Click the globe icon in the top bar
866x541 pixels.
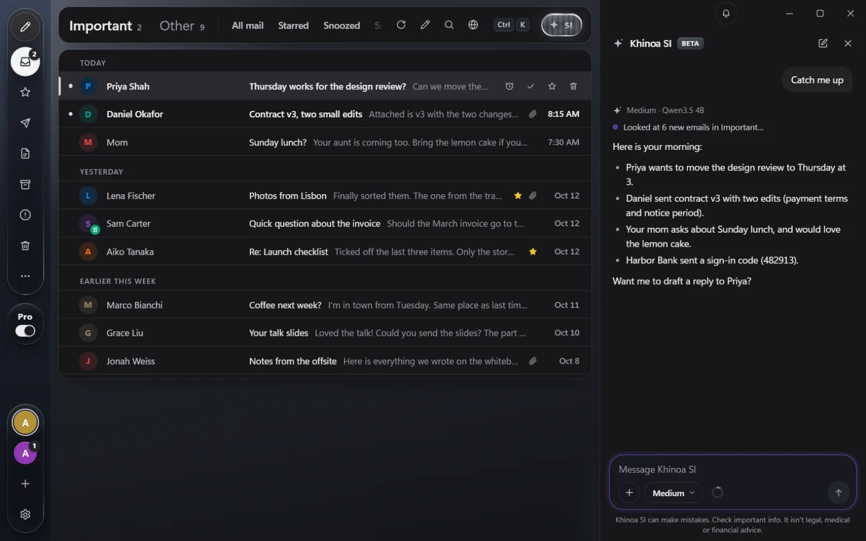click(x=473, y=25)
